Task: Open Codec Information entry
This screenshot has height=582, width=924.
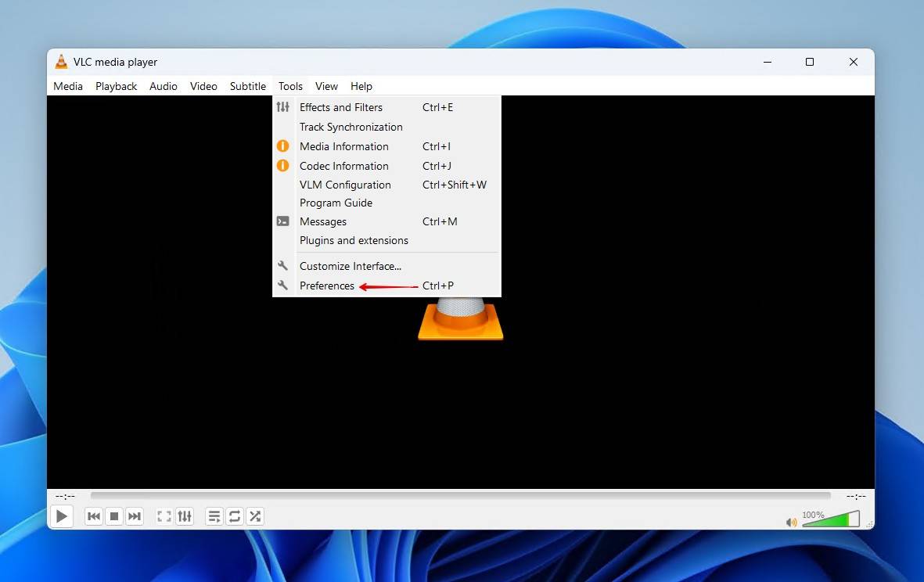Action: (386, 166)
